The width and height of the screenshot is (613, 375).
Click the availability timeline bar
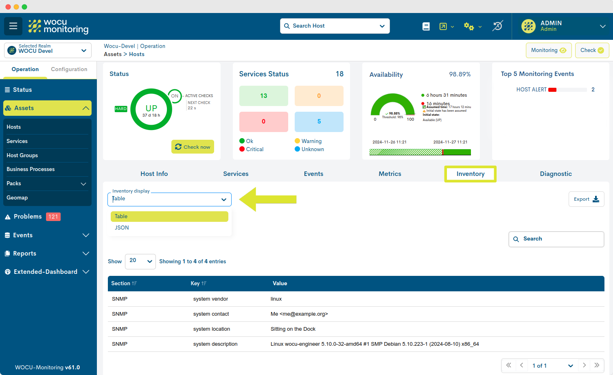420,152
